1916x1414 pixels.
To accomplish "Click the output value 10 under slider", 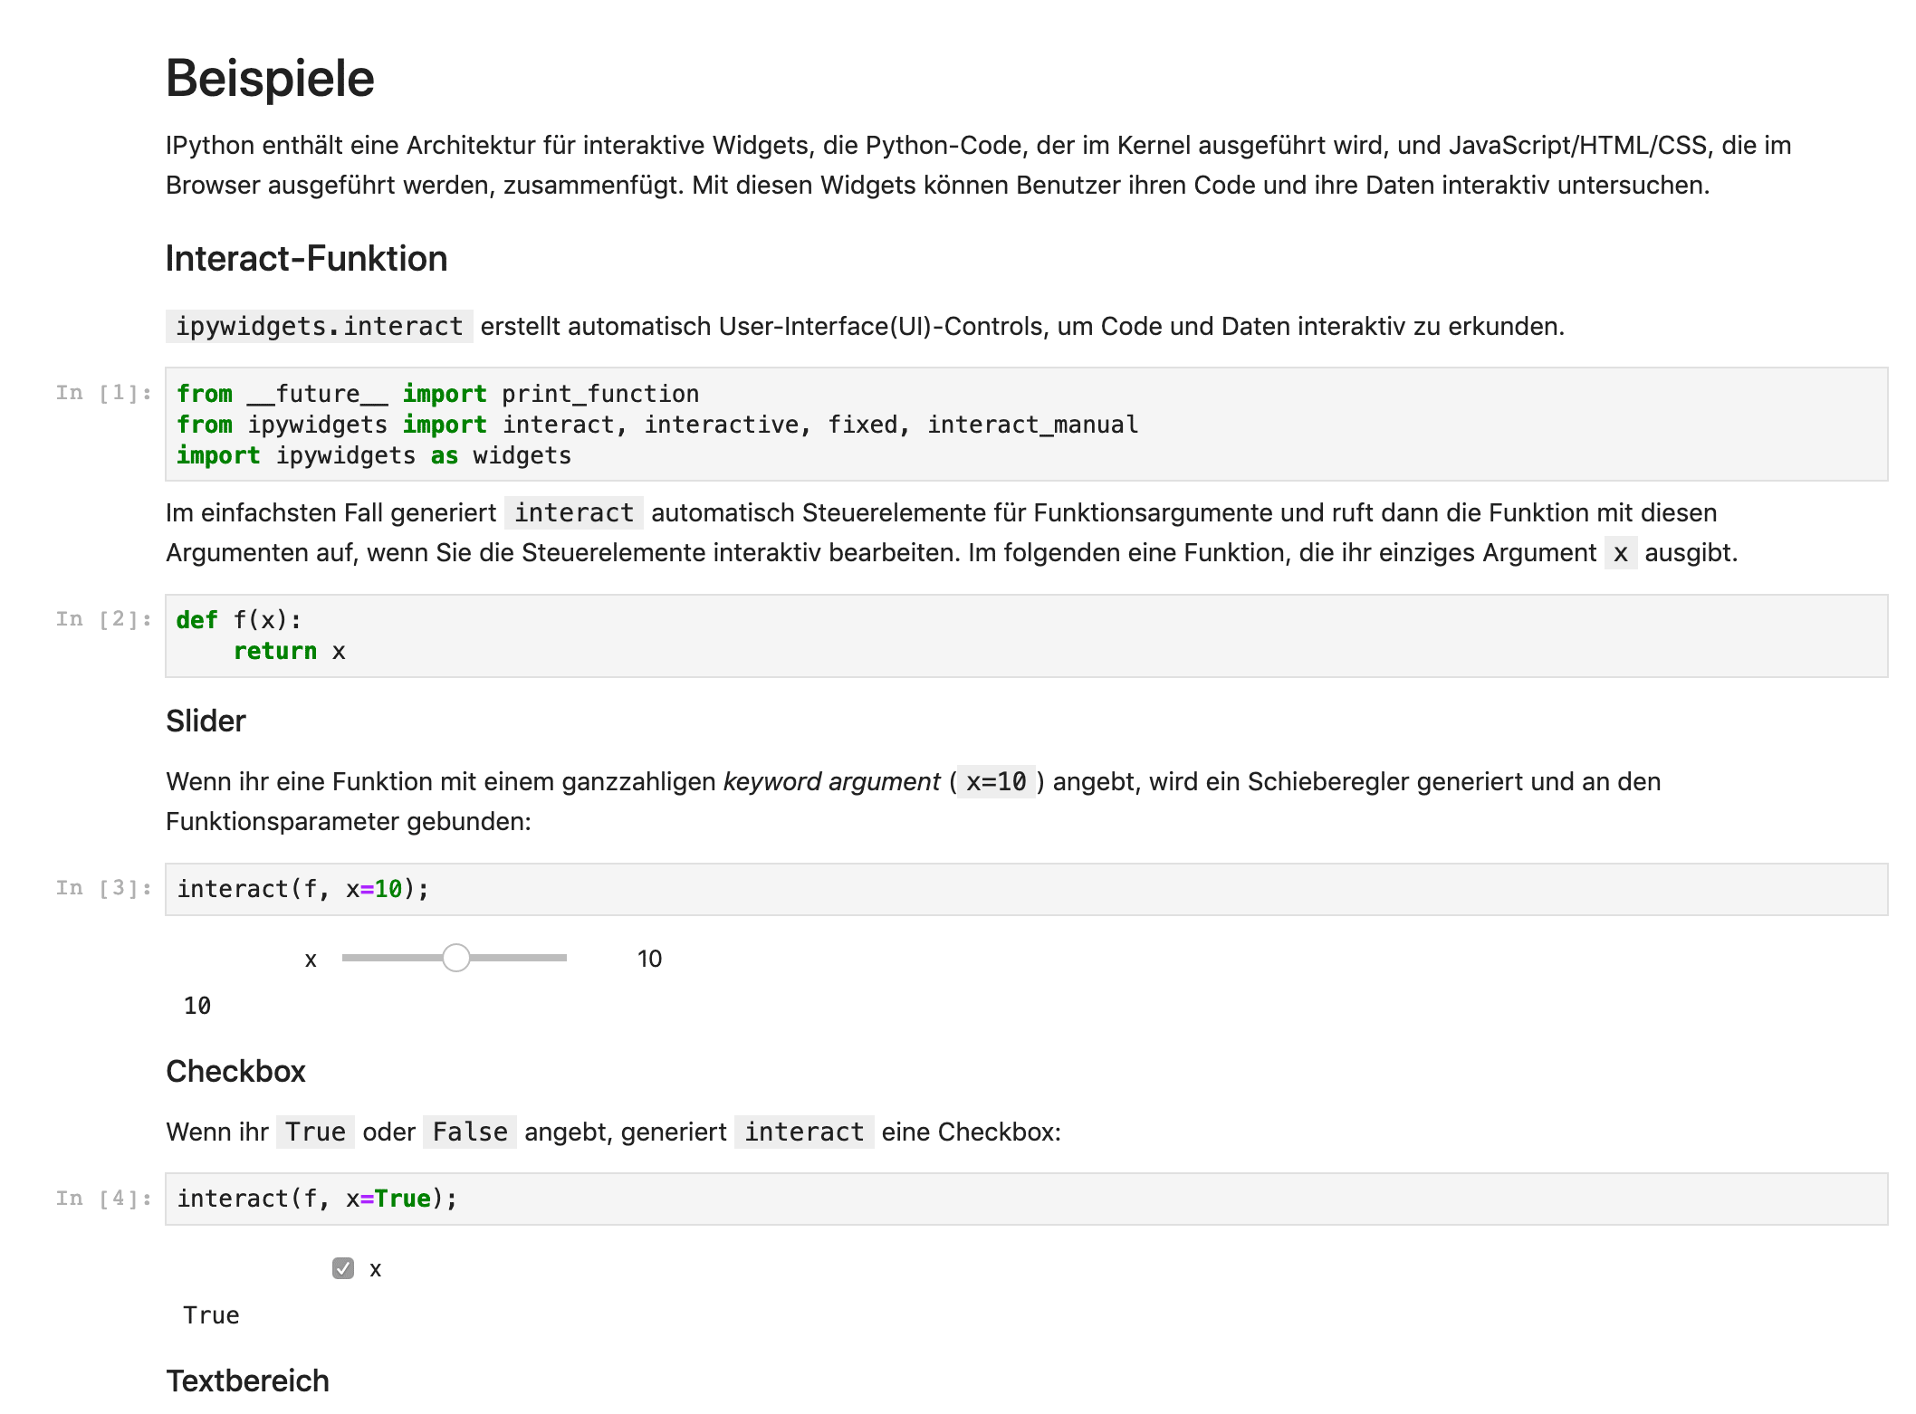I will pyautogui.click(x=196, y=1005).
